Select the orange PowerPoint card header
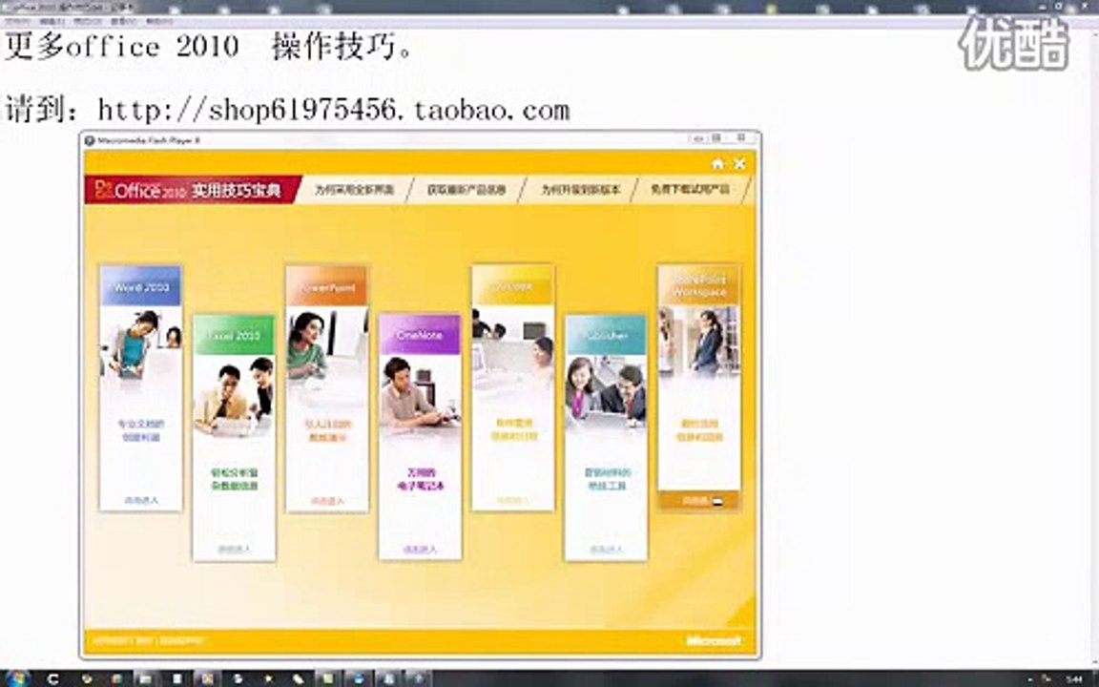Image resolution: width=1099 pixels, height=687 pixels. pyautogui.click(x=327, y=286)
